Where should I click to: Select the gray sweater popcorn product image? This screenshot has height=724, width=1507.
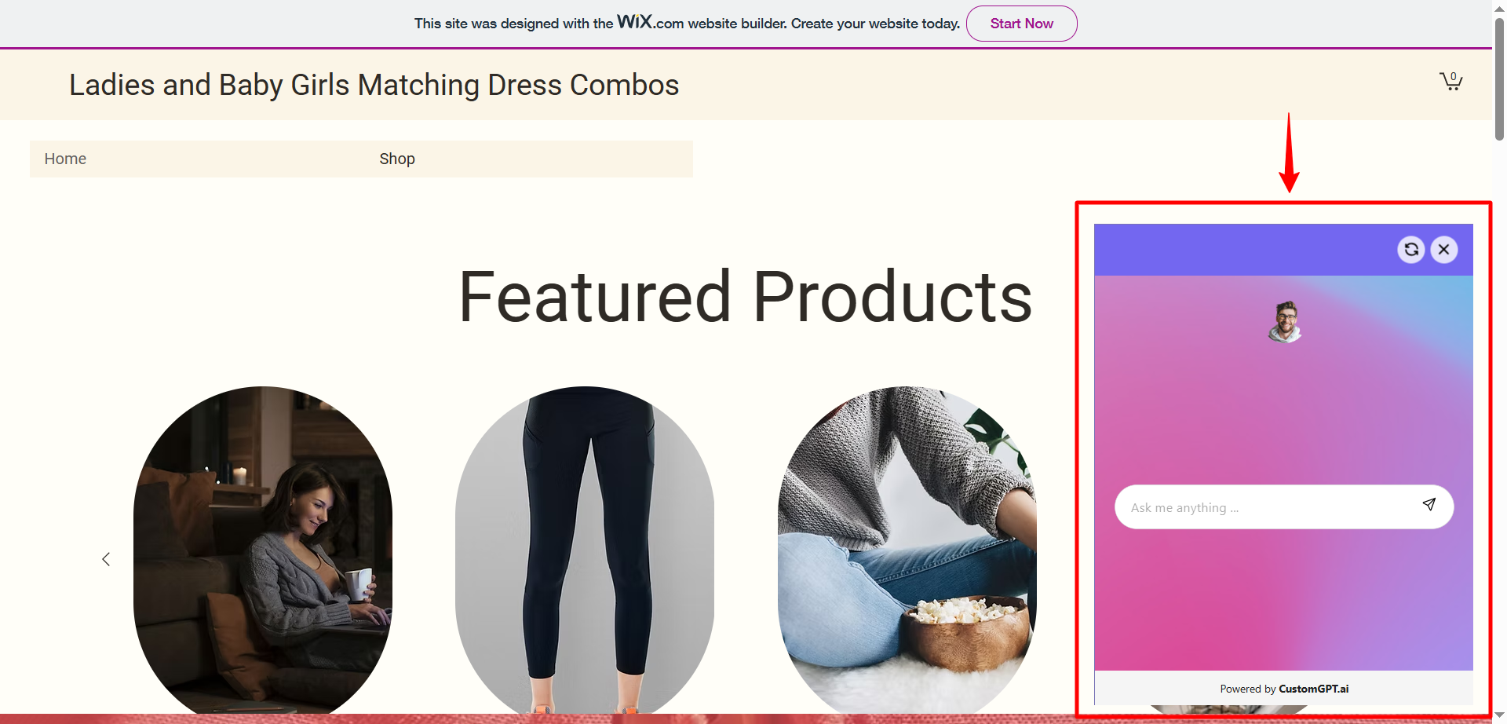907,550
